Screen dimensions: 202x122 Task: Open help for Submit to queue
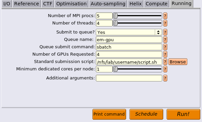[x=165, y=32]
